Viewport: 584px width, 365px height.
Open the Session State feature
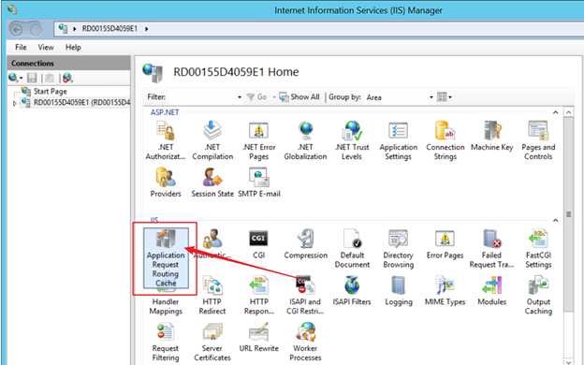click(212, 182)
